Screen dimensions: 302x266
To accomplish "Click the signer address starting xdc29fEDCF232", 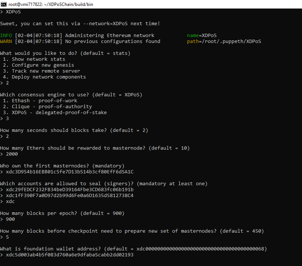I will coord(69,190).
